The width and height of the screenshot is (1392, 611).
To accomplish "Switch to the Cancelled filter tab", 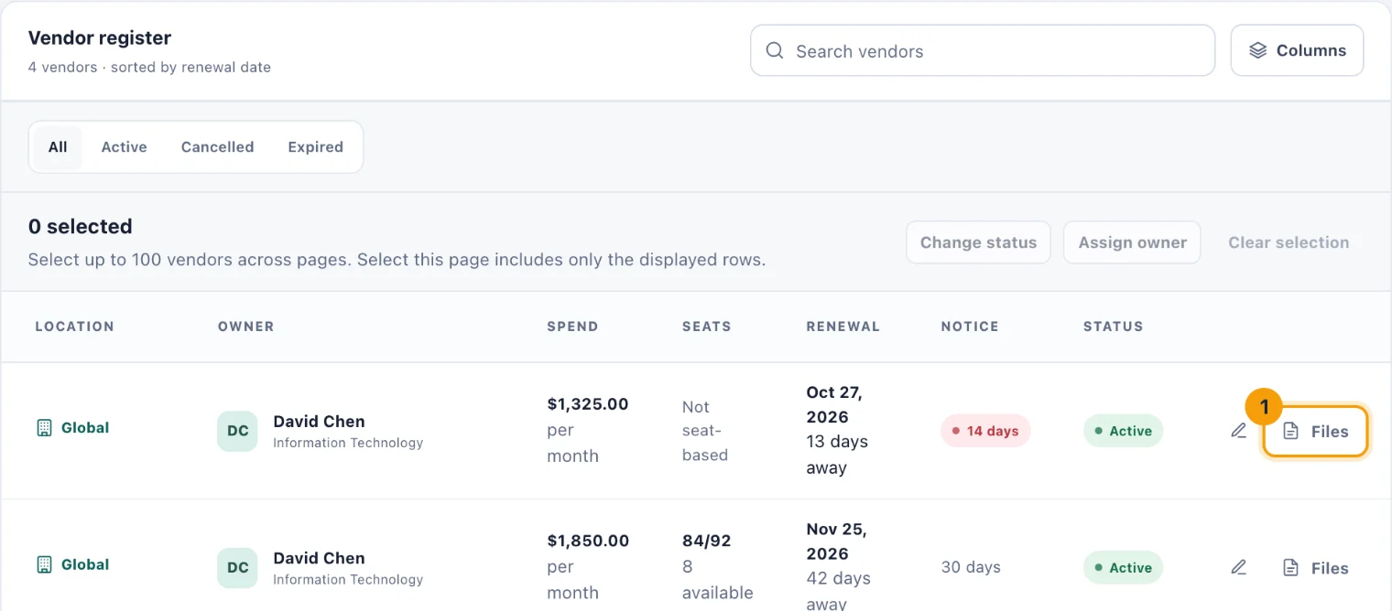I will click(x=217, y=147).
